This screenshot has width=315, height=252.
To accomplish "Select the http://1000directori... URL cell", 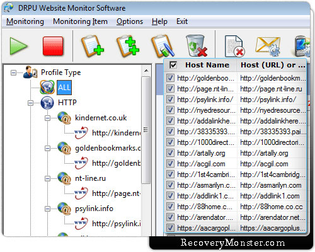I will tap(272, 142).
